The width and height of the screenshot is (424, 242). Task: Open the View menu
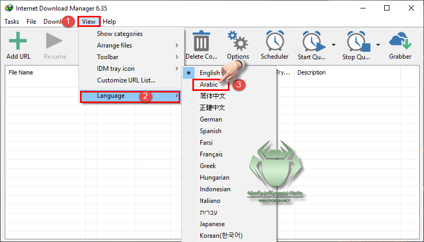click(89, 22)
